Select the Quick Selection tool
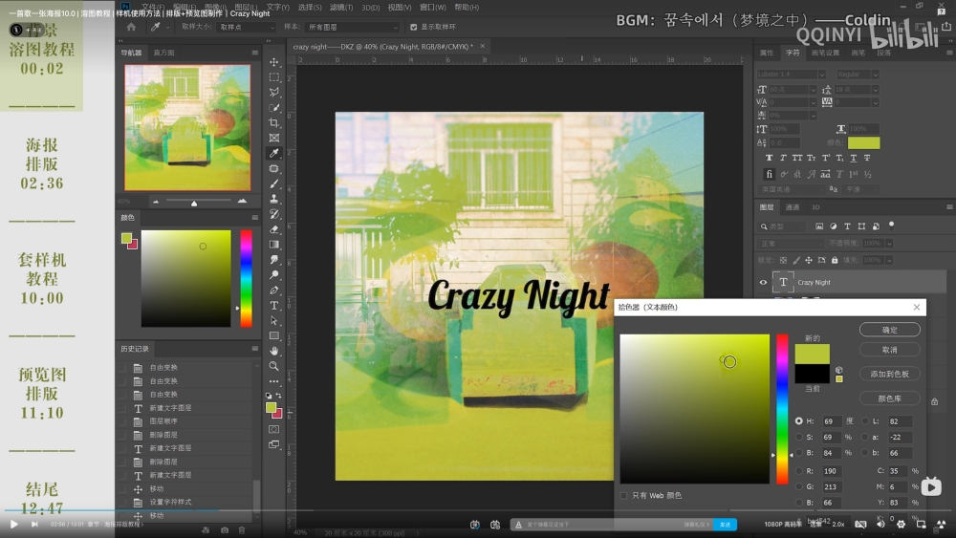The height and width of the screenshot is (538, 956). click(274, 108)
